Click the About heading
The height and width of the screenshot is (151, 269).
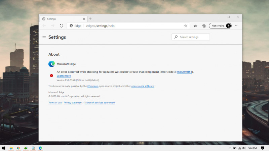(x=54, y=54)
